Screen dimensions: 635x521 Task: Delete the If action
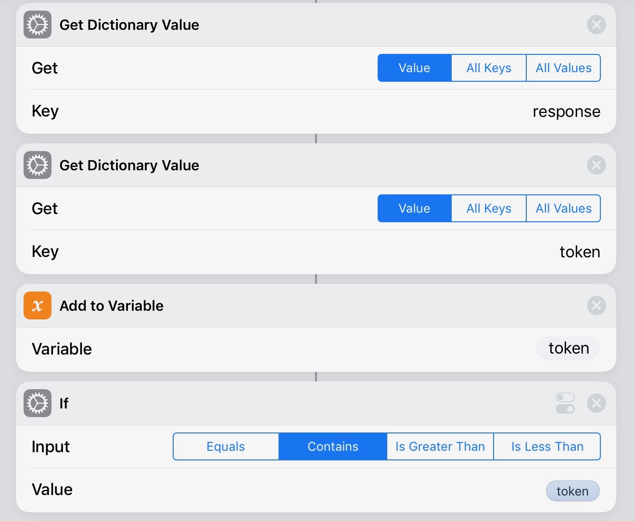596,403
